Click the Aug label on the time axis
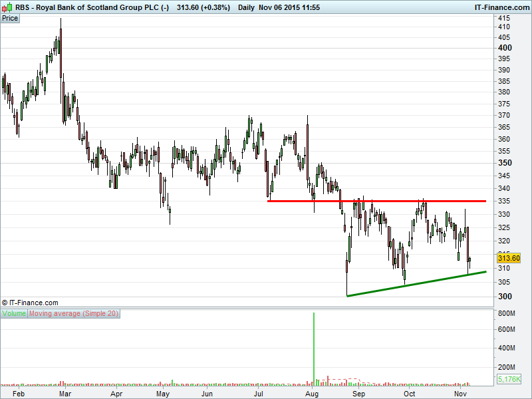532x399 pixels. coord(310,393)
